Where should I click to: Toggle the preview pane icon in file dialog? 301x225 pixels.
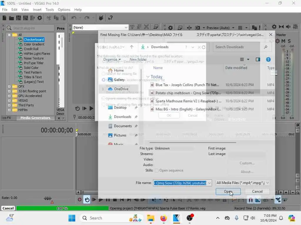[x=258, y=59]
